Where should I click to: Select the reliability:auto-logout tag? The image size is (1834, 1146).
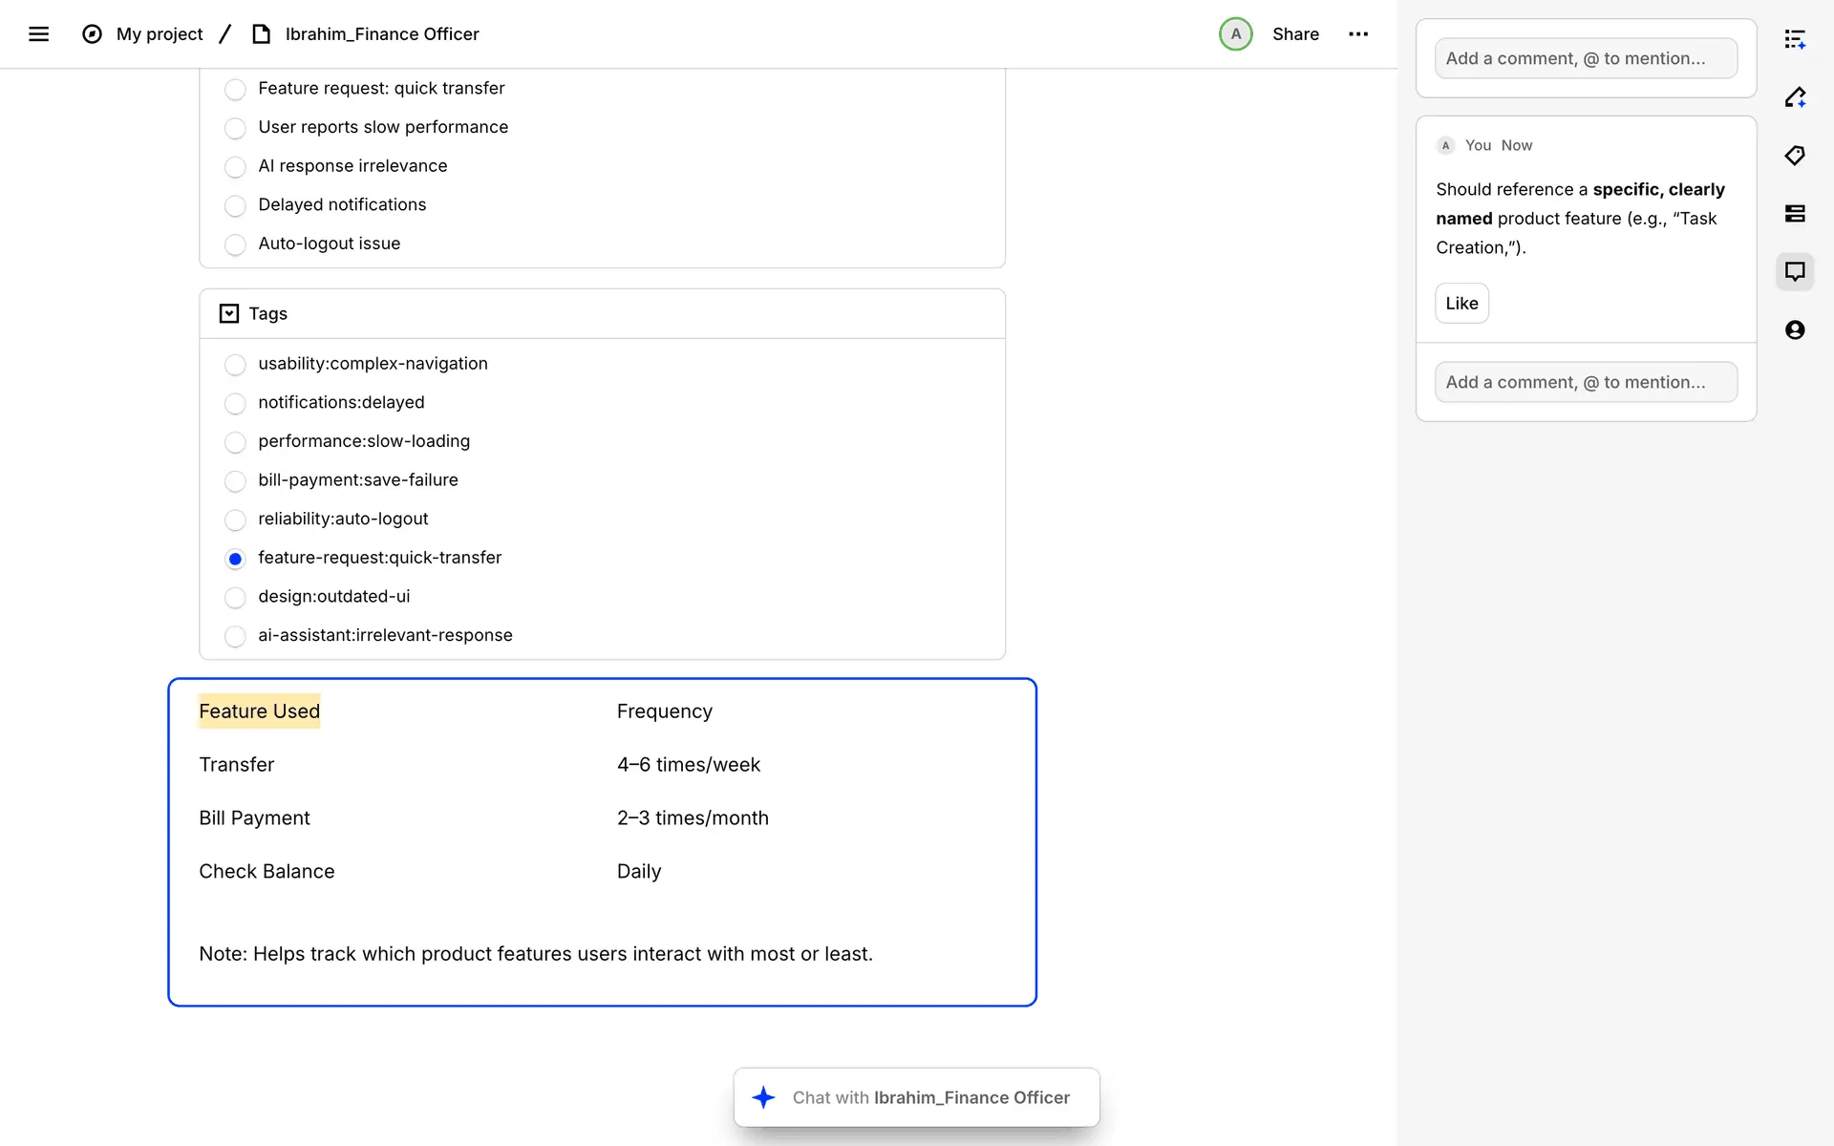tap(235, 520)
